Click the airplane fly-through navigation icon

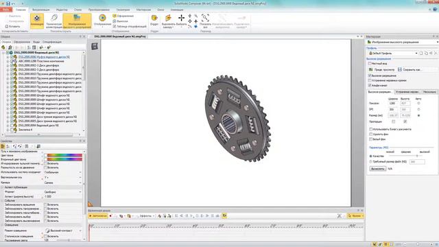click(x=195, y=21)
